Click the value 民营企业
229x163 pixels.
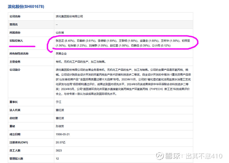61,53
